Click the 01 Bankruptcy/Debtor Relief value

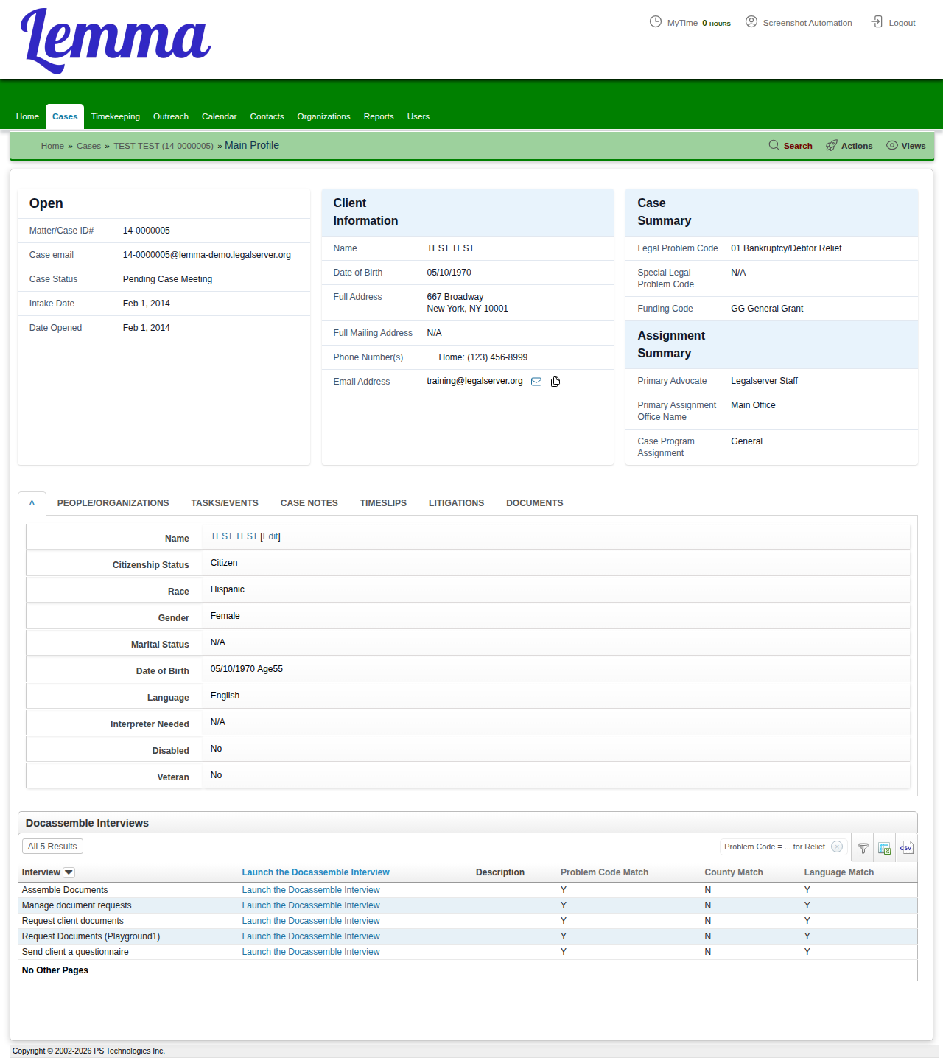tap(786, 248)
